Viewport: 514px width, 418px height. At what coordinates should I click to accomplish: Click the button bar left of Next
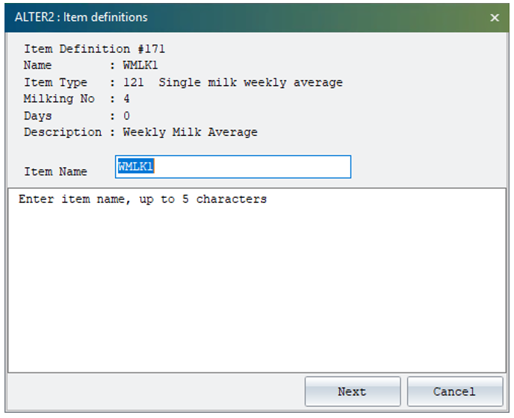tap(155, 391)
